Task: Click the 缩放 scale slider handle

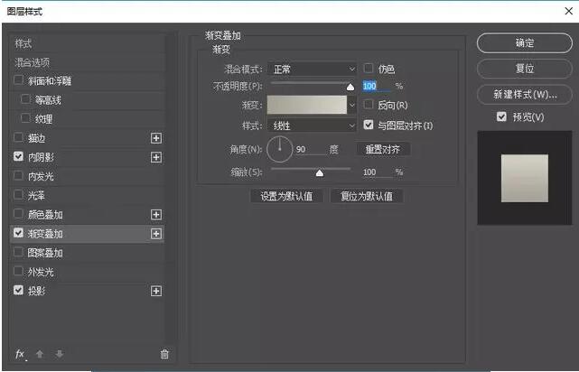Action: click(x=320, y=172)
